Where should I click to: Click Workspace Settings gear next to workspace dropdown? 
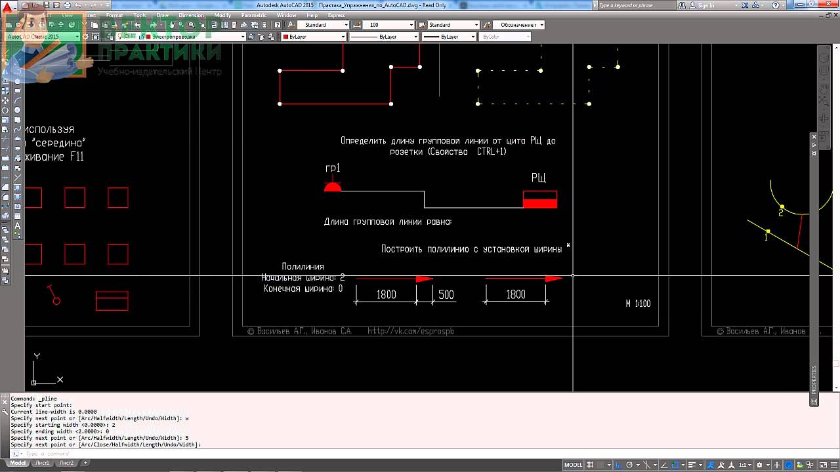pos(85,37)
